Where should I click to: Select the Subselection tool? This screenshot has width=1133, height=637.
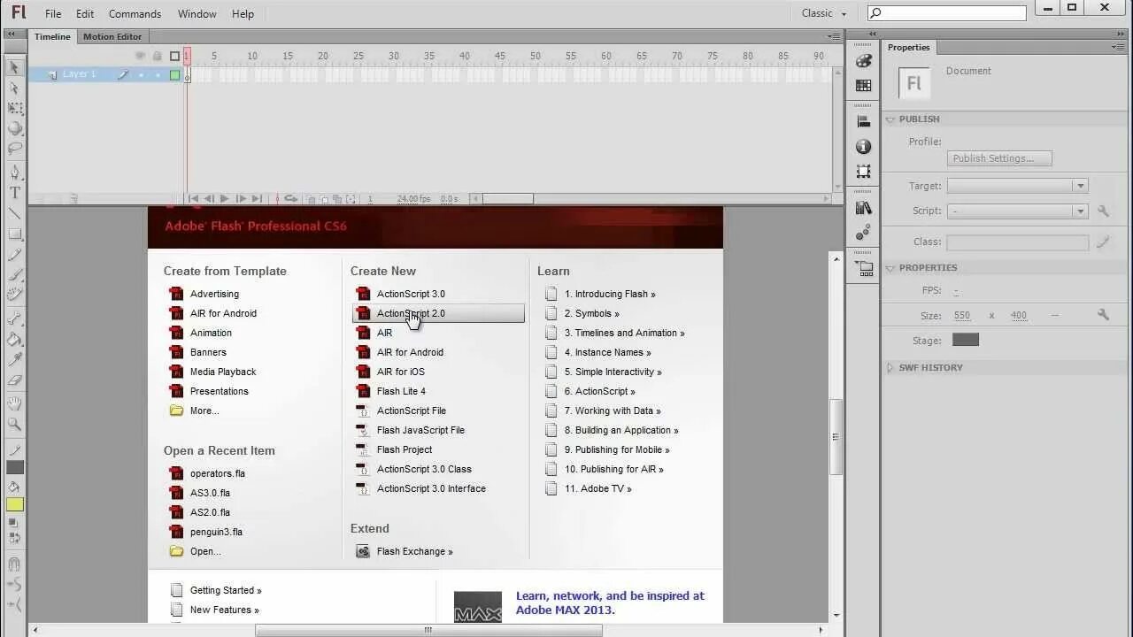14,88
